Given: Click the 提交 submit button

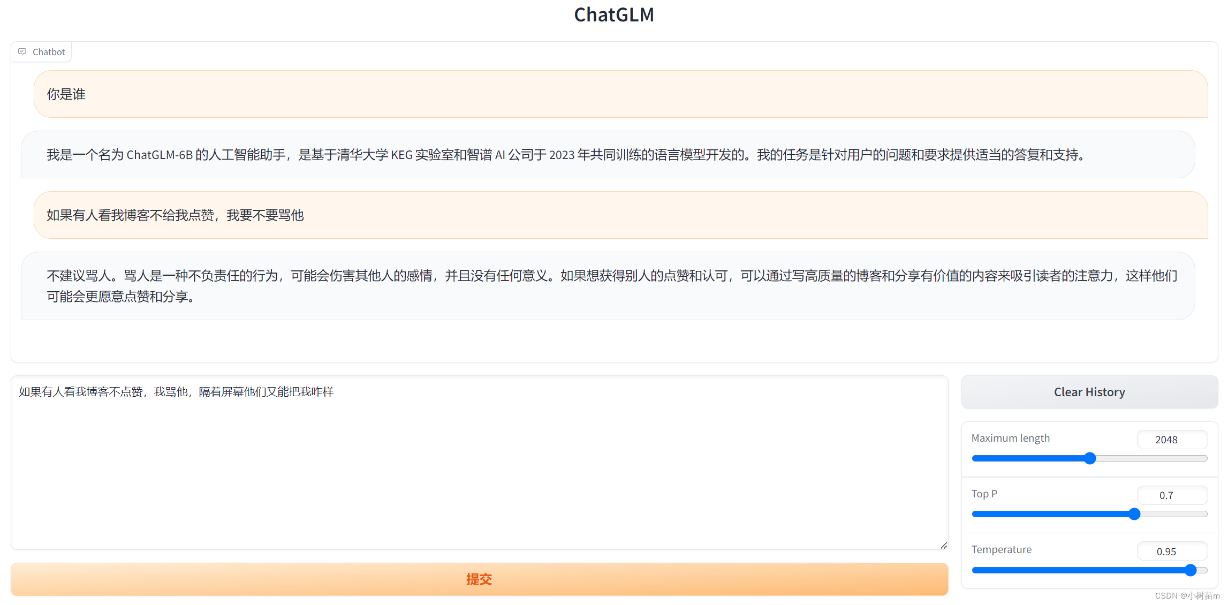Looking at the screenshot, I should coord(479,579).
